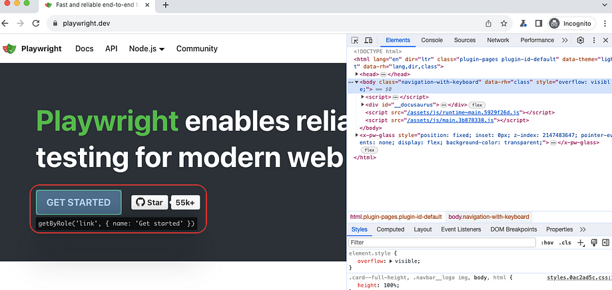View site information padlock icon
The width and height of the screenshot is (612, 290).
[55, 23]
